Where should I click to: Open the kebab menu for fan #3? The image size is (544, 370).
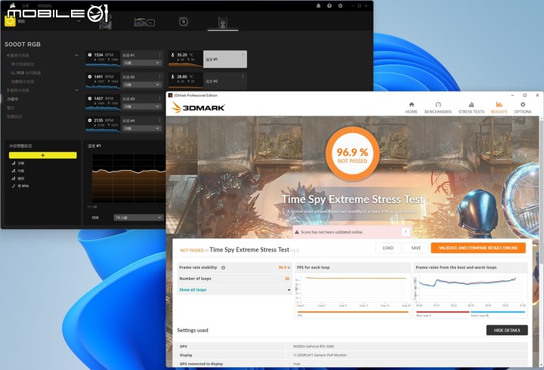tap(160, 98)
